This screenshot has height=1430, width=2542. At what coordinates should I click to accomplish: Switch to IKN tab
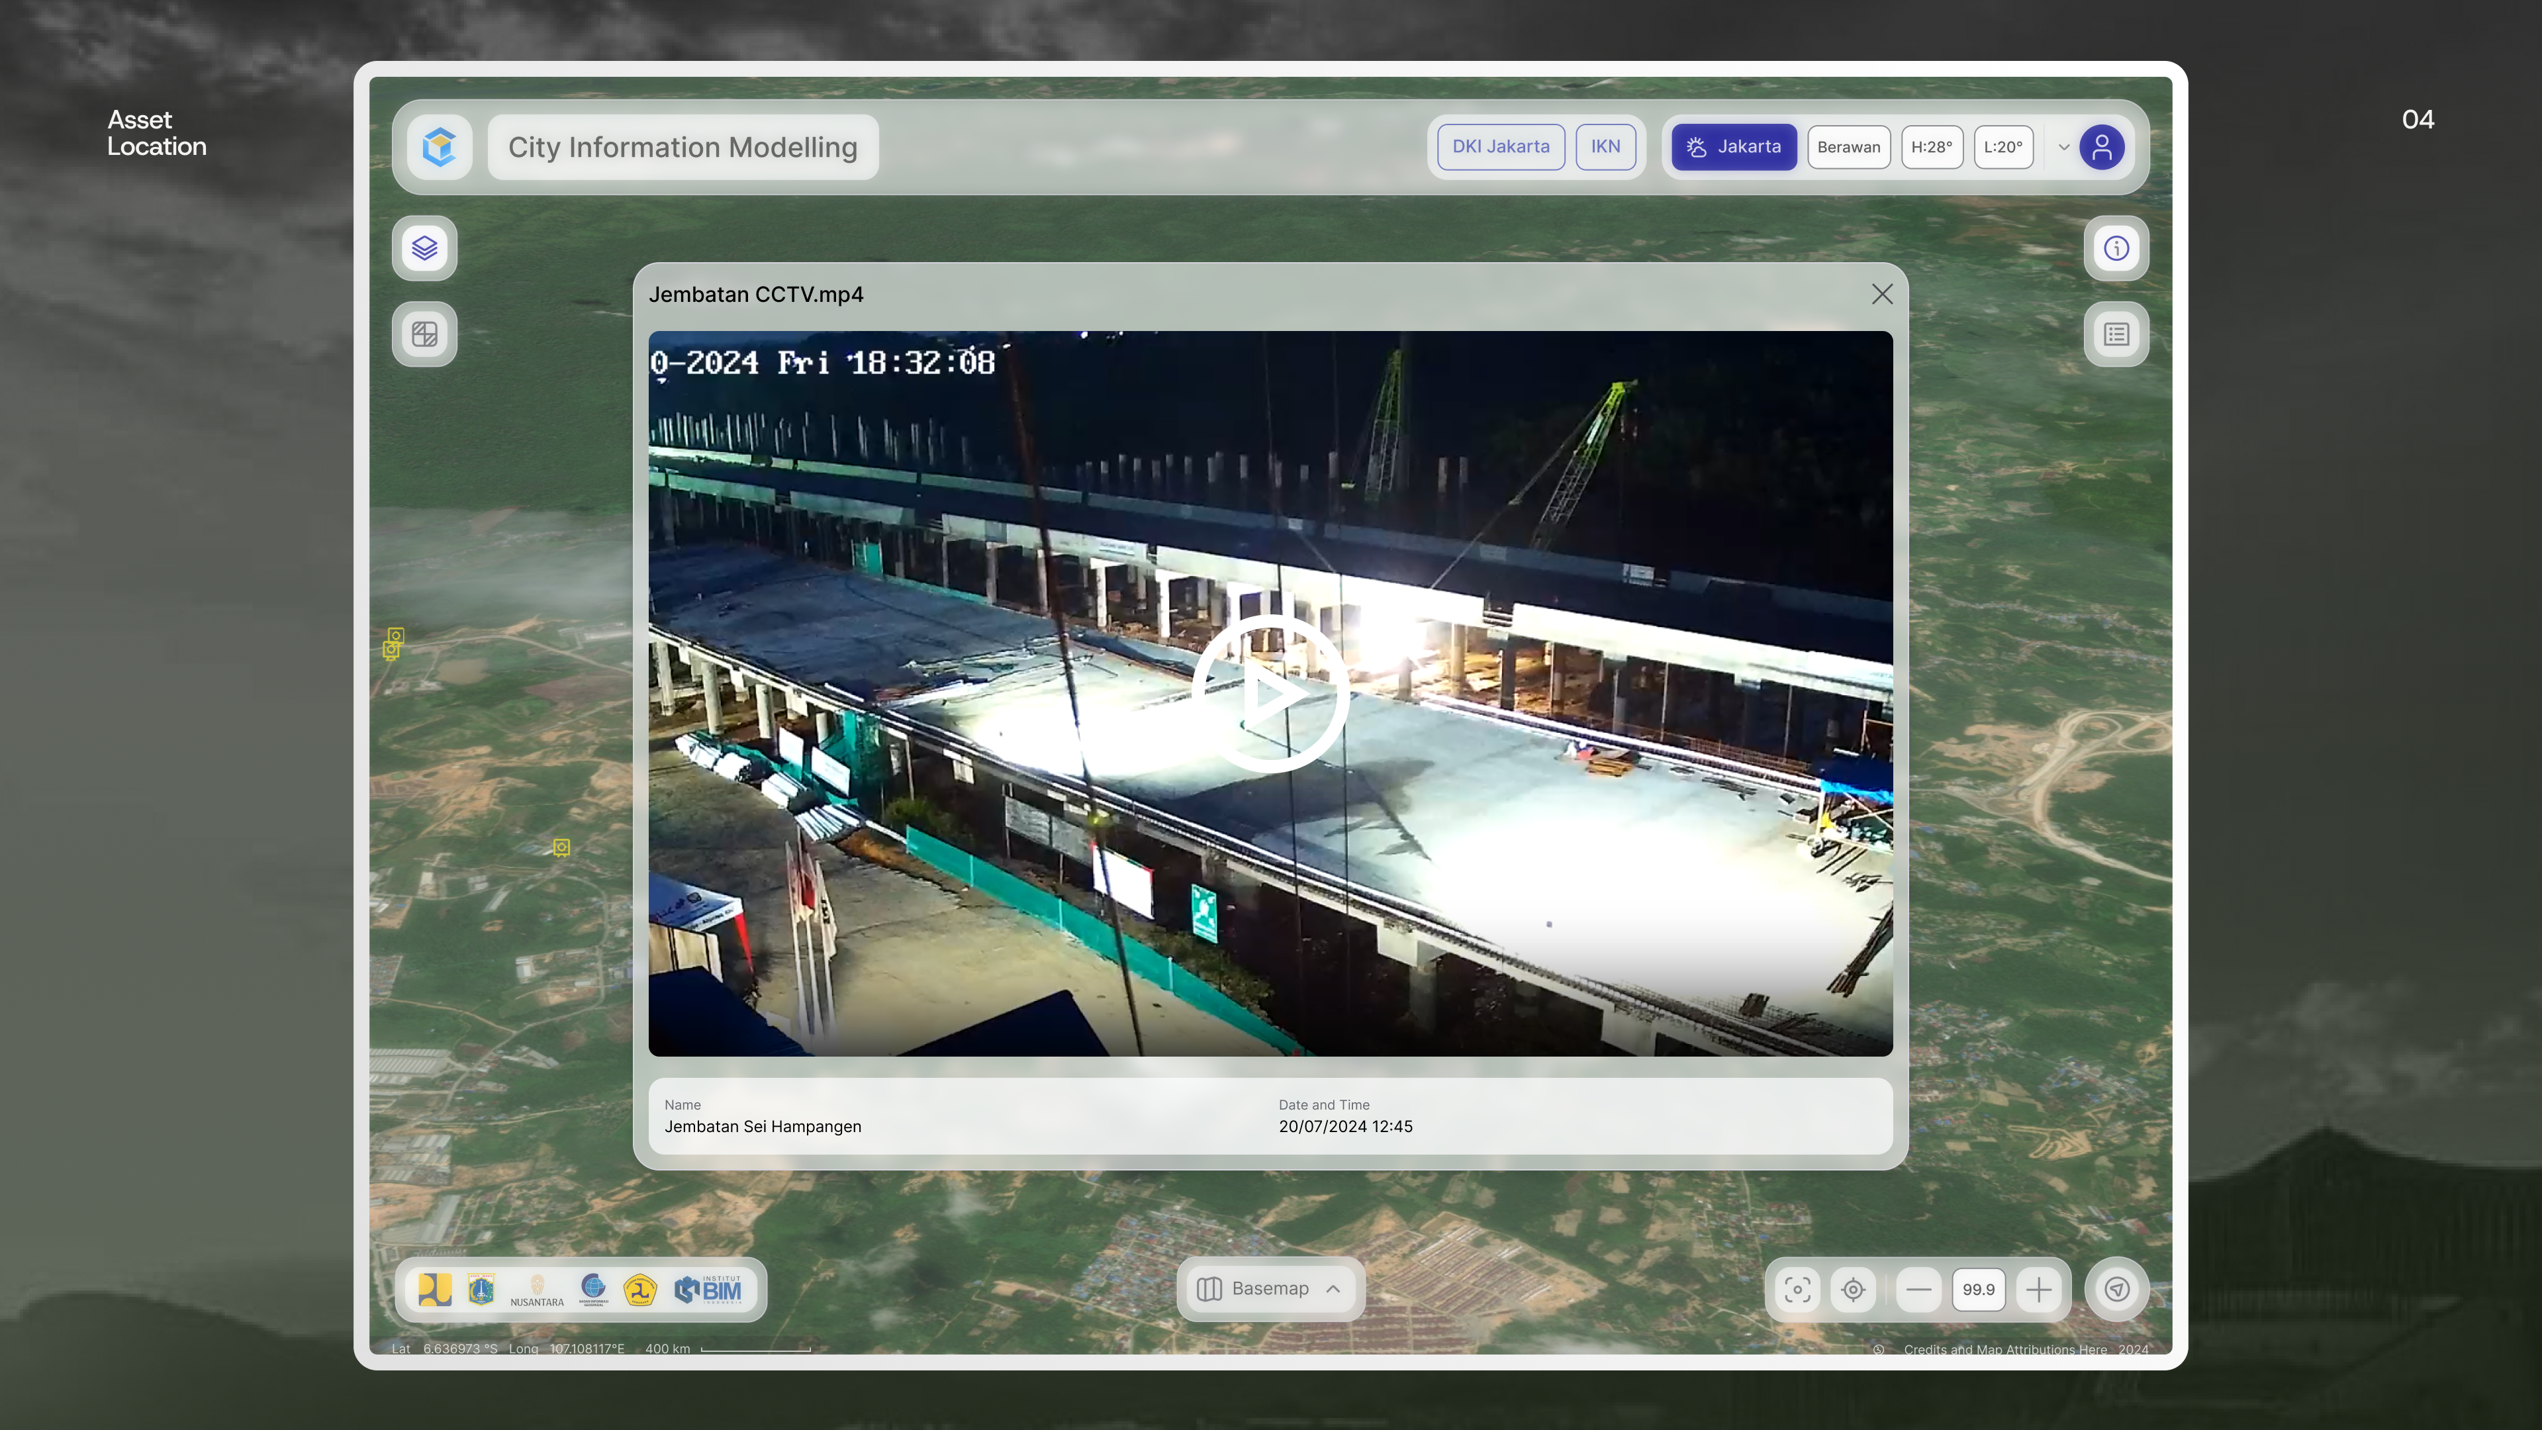click(x=1605, y=147)
